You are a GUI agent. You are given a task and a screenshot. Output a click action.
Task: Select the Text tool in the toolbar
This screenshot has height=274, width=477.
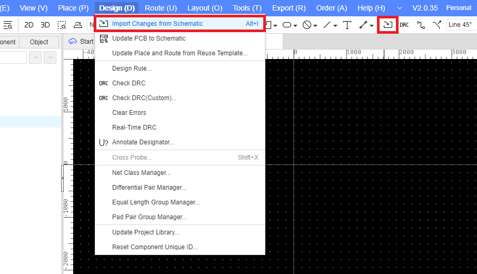(x=347, y=25)
